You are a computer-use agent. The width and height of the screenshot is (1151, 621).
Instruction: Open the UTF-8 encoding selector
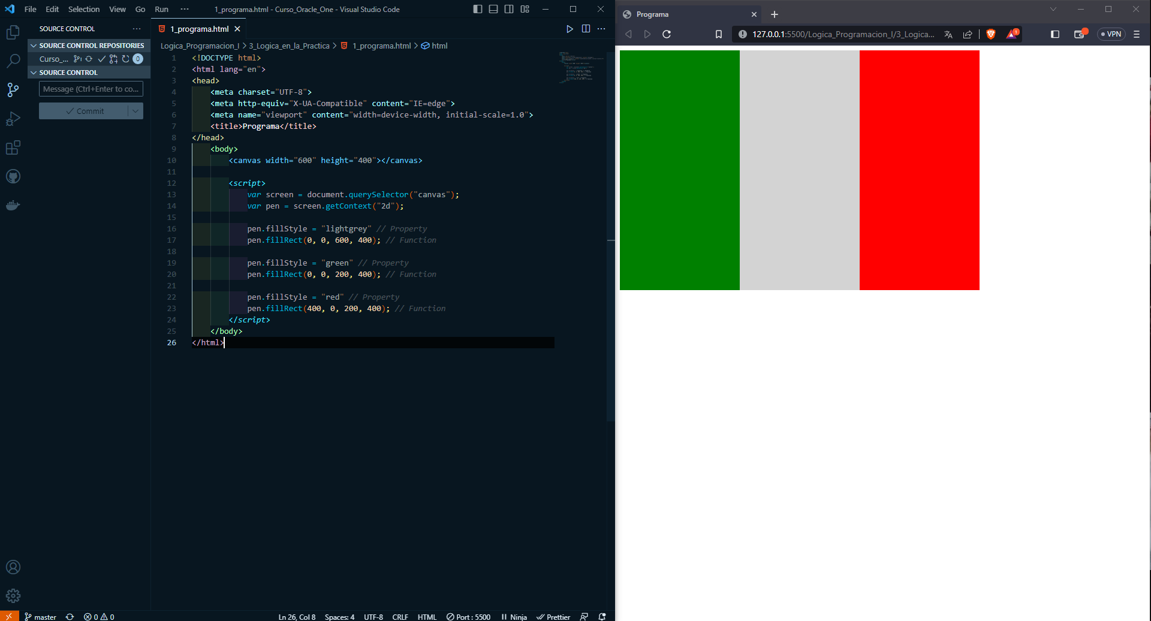click(x=373, y=616)
